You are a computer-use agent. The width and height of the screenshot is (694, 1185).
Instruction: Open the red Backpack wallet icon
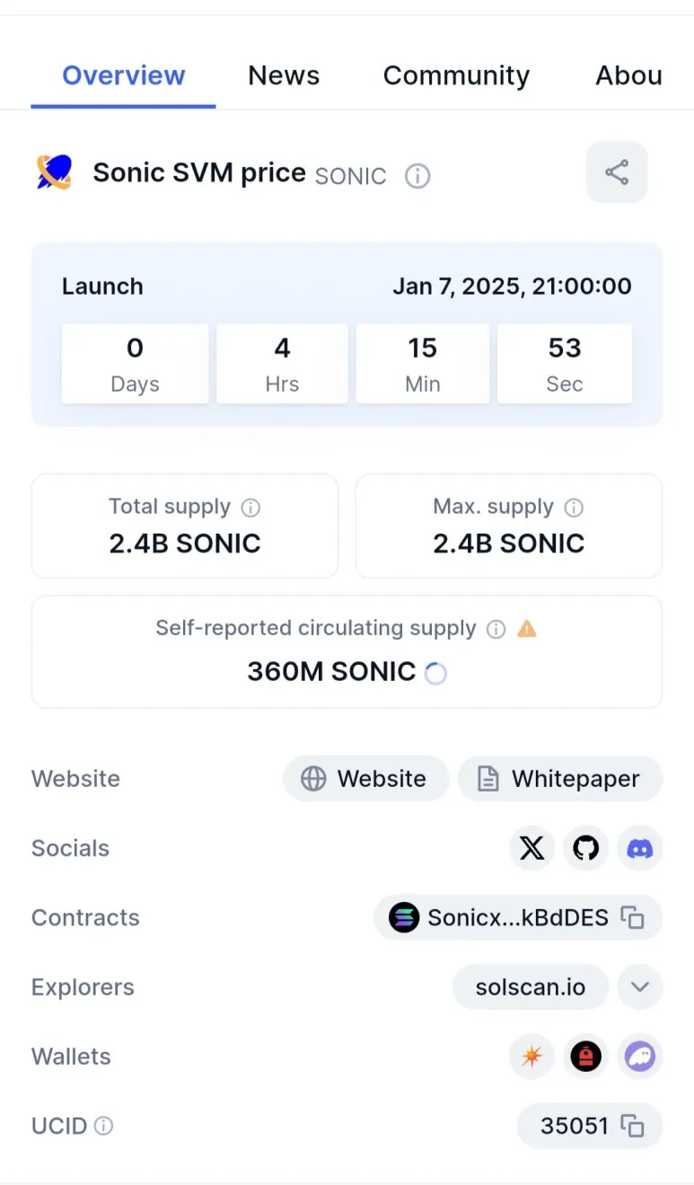click(585, 1057)
